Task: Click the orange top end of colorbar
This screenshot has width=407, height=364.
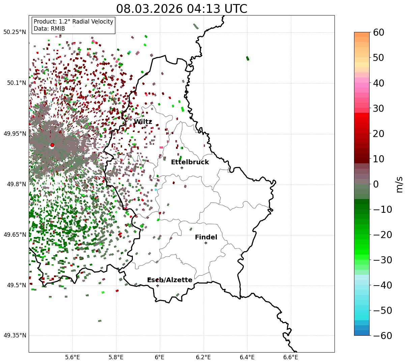Action: 362,35
